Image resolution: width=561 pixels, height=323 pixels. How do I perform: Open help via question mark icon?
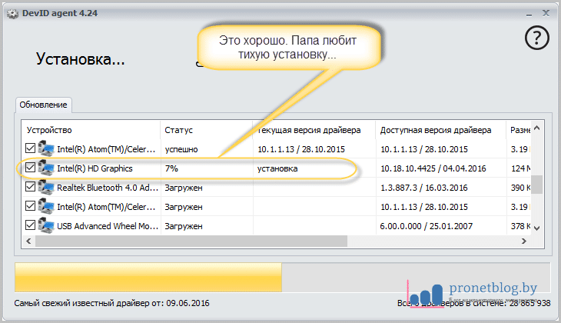click(536, 38)
